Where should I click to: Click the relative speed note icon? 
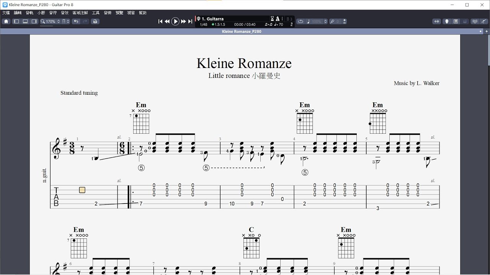(x=309, y=21)
